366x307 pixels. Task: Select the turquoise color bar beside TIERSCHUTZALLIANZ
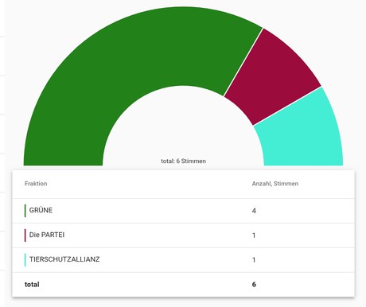[x=25, y=259]
